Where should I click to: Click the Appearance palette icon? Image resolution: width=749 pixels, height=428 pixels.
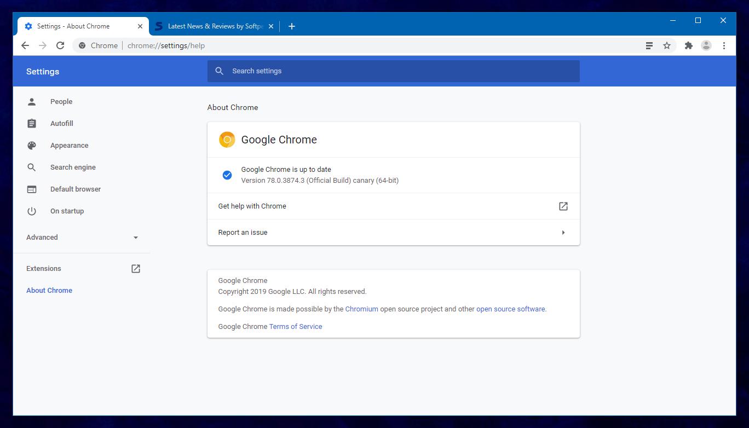click(32, 146)
